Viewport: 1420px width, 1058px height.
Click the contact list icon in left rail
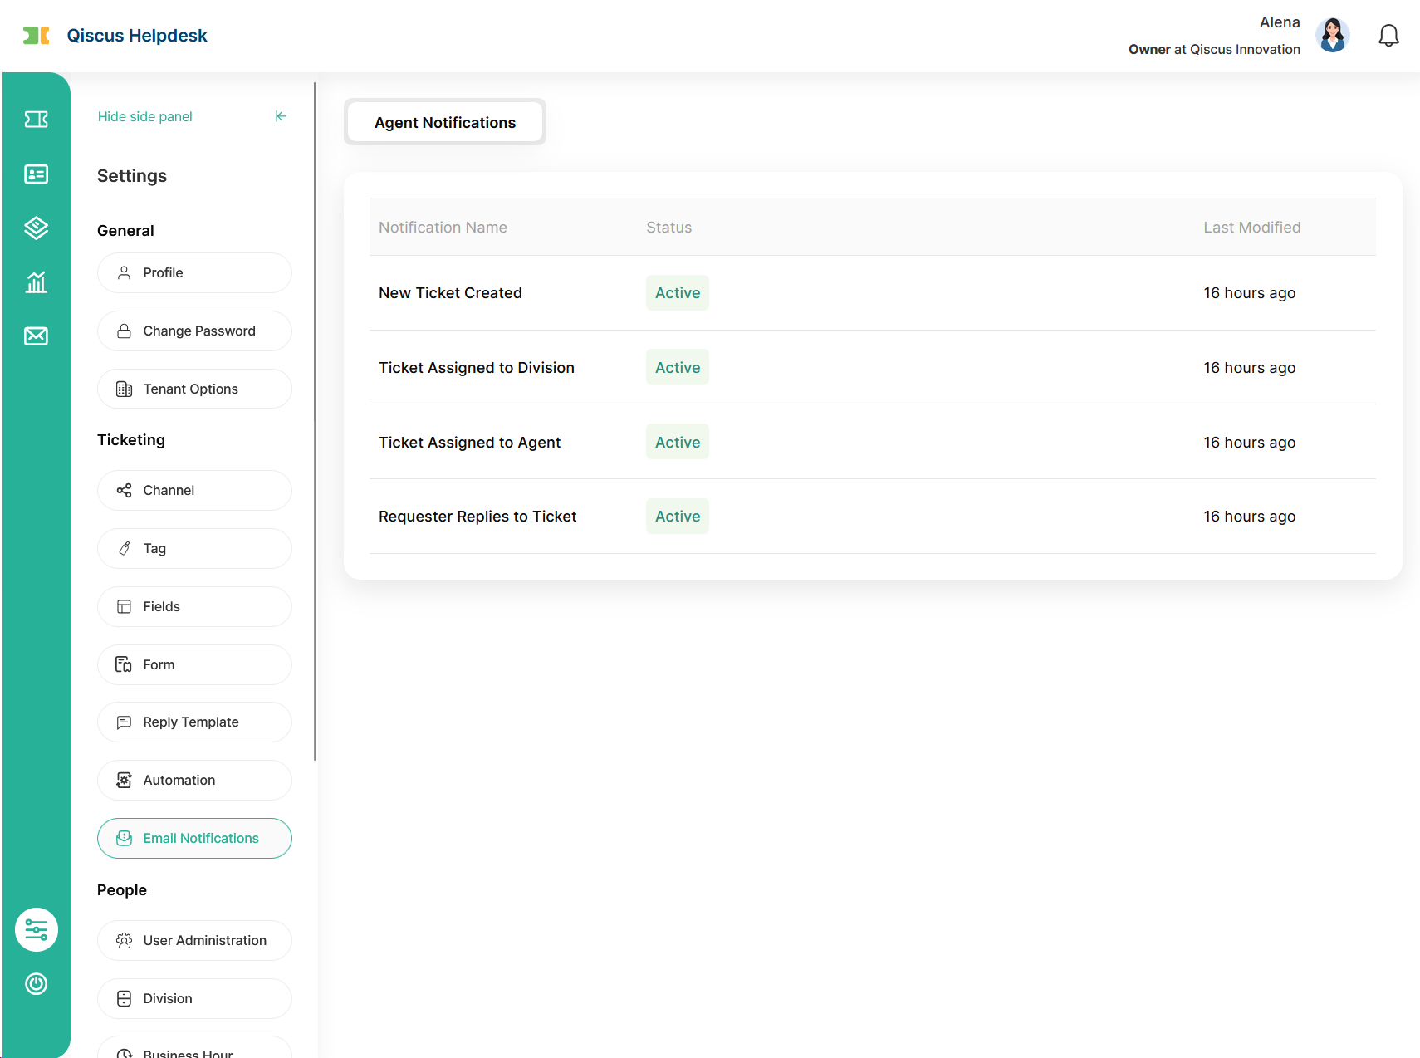(x=36, y=174)
